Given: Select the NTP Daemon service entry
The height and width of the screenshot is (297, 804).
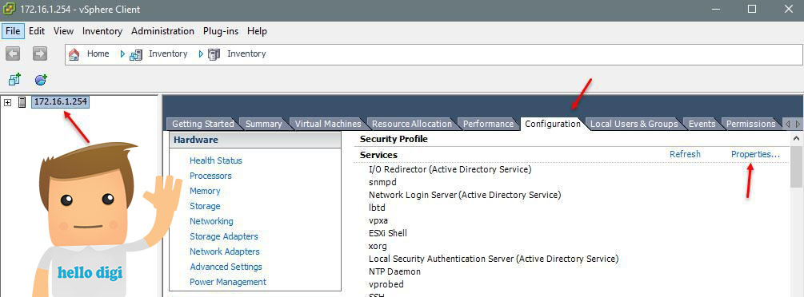Looking at the screenshot, I should pos(394,271).
